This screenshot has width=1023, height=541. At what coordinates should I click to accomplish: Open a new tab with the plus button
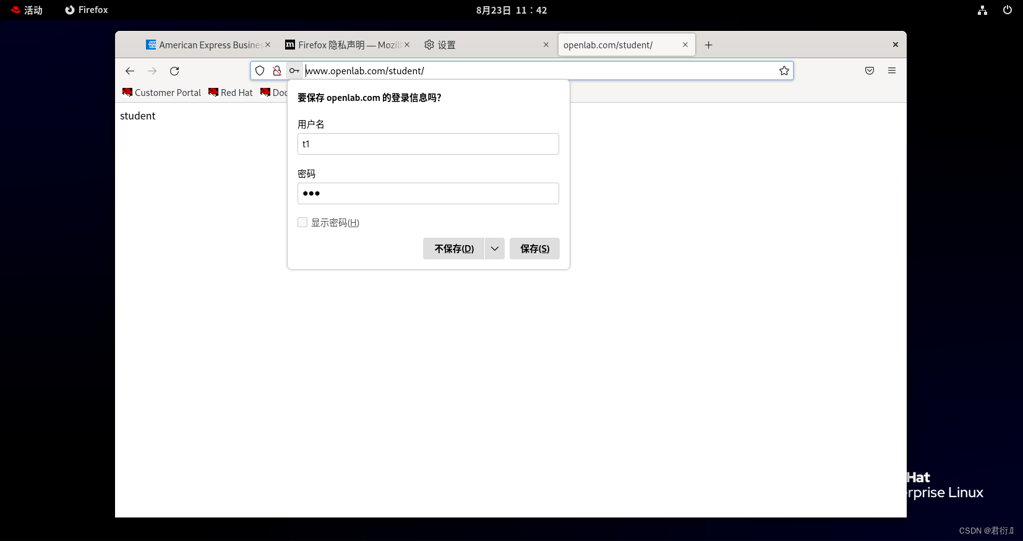(x=709, y=45)
